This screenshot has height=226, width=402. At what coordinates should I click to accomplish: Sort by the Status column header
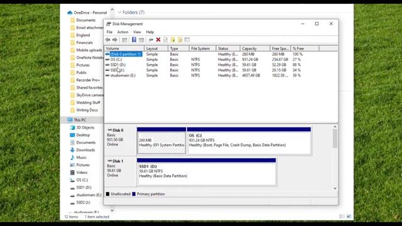(228, 48)
